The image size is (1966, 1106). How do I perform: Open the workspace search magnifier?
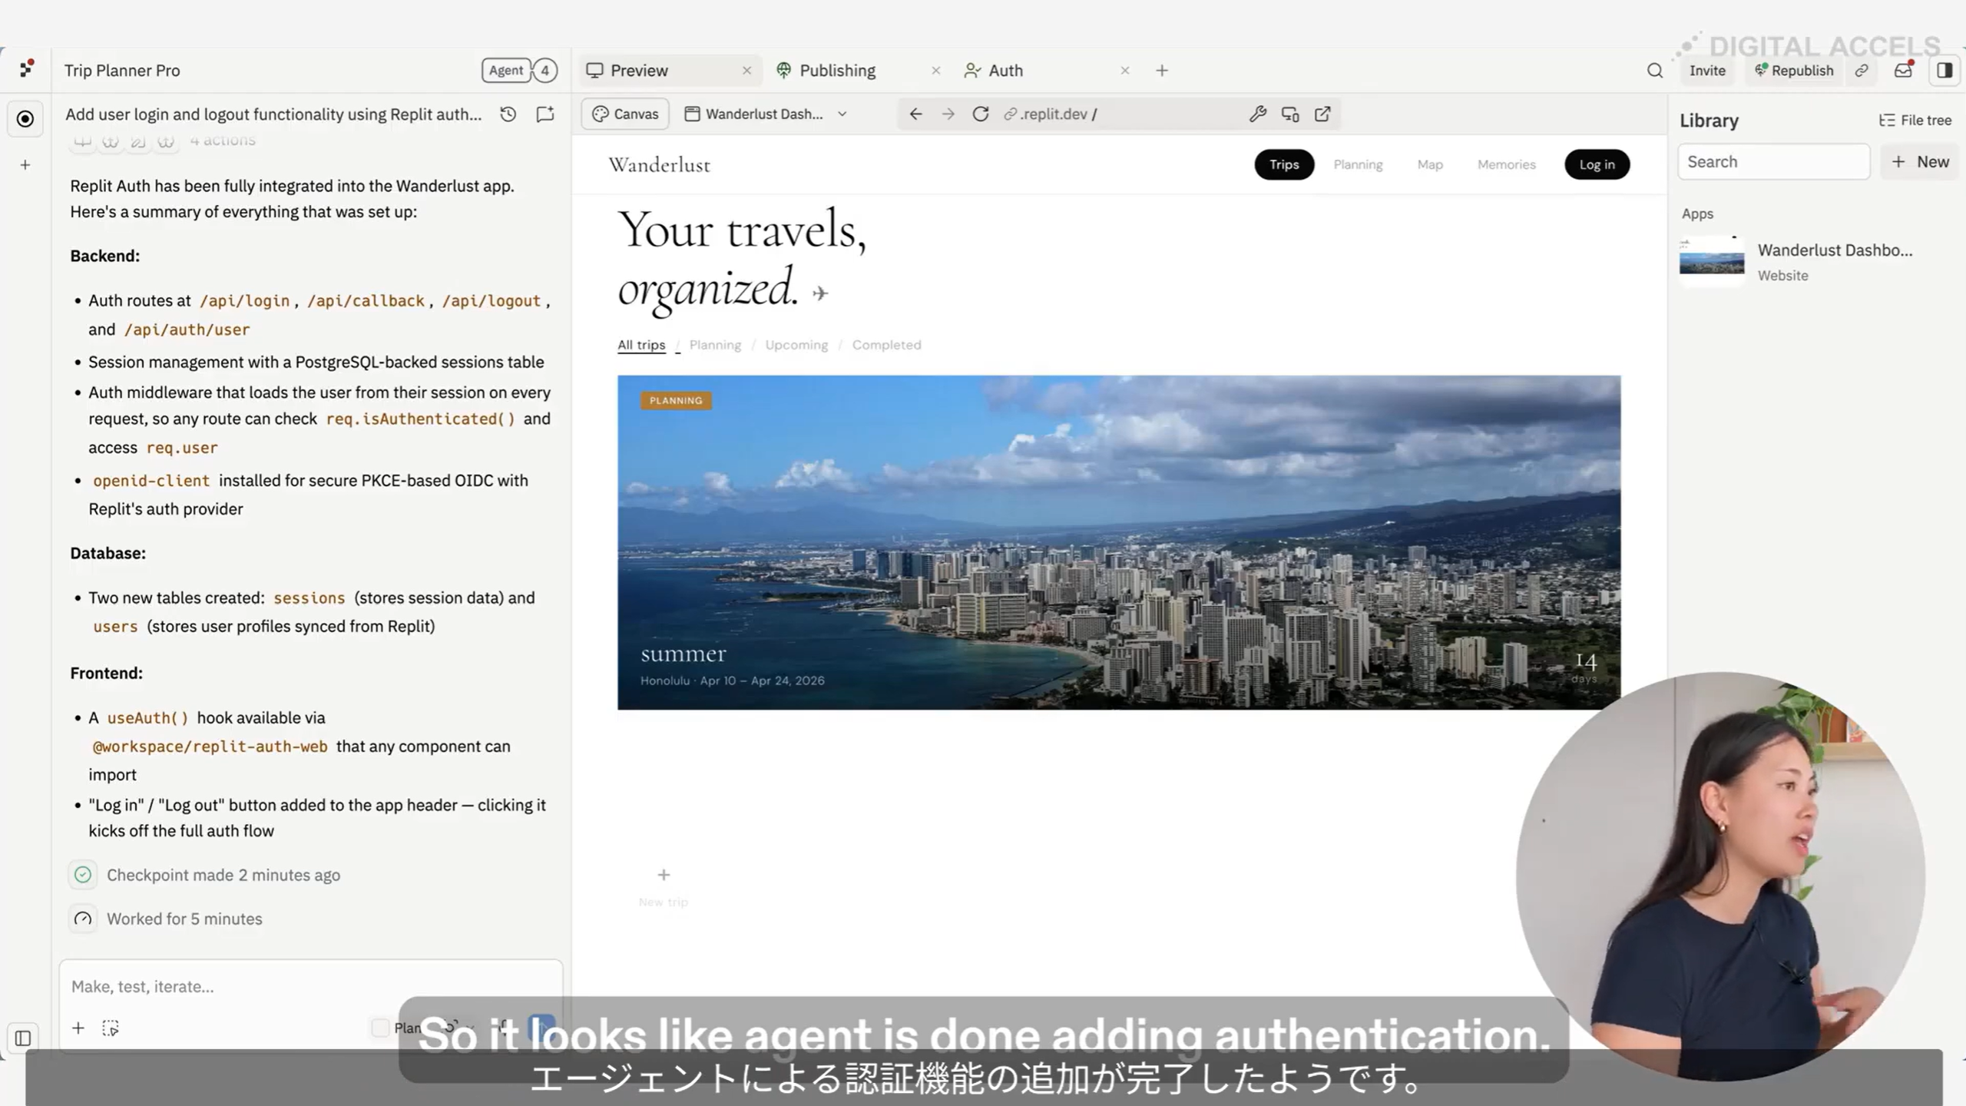pos(1655,71)
